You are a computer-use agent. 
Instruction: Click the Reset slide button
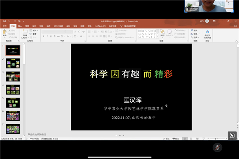[34, 34]
